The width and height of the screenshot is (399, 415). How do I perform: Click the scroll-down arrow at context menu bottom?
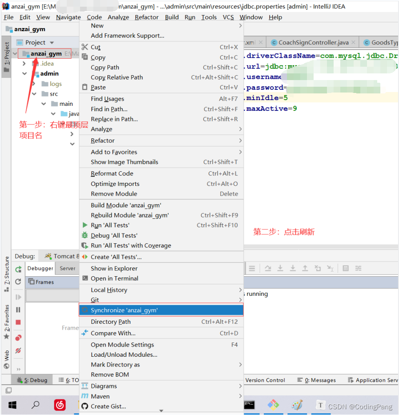pos(161,411)
